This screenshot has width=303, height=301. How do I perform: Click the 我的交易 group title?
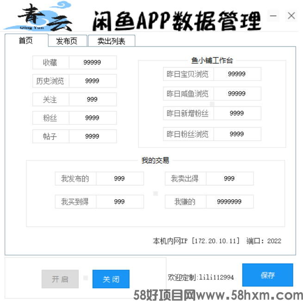155,160
